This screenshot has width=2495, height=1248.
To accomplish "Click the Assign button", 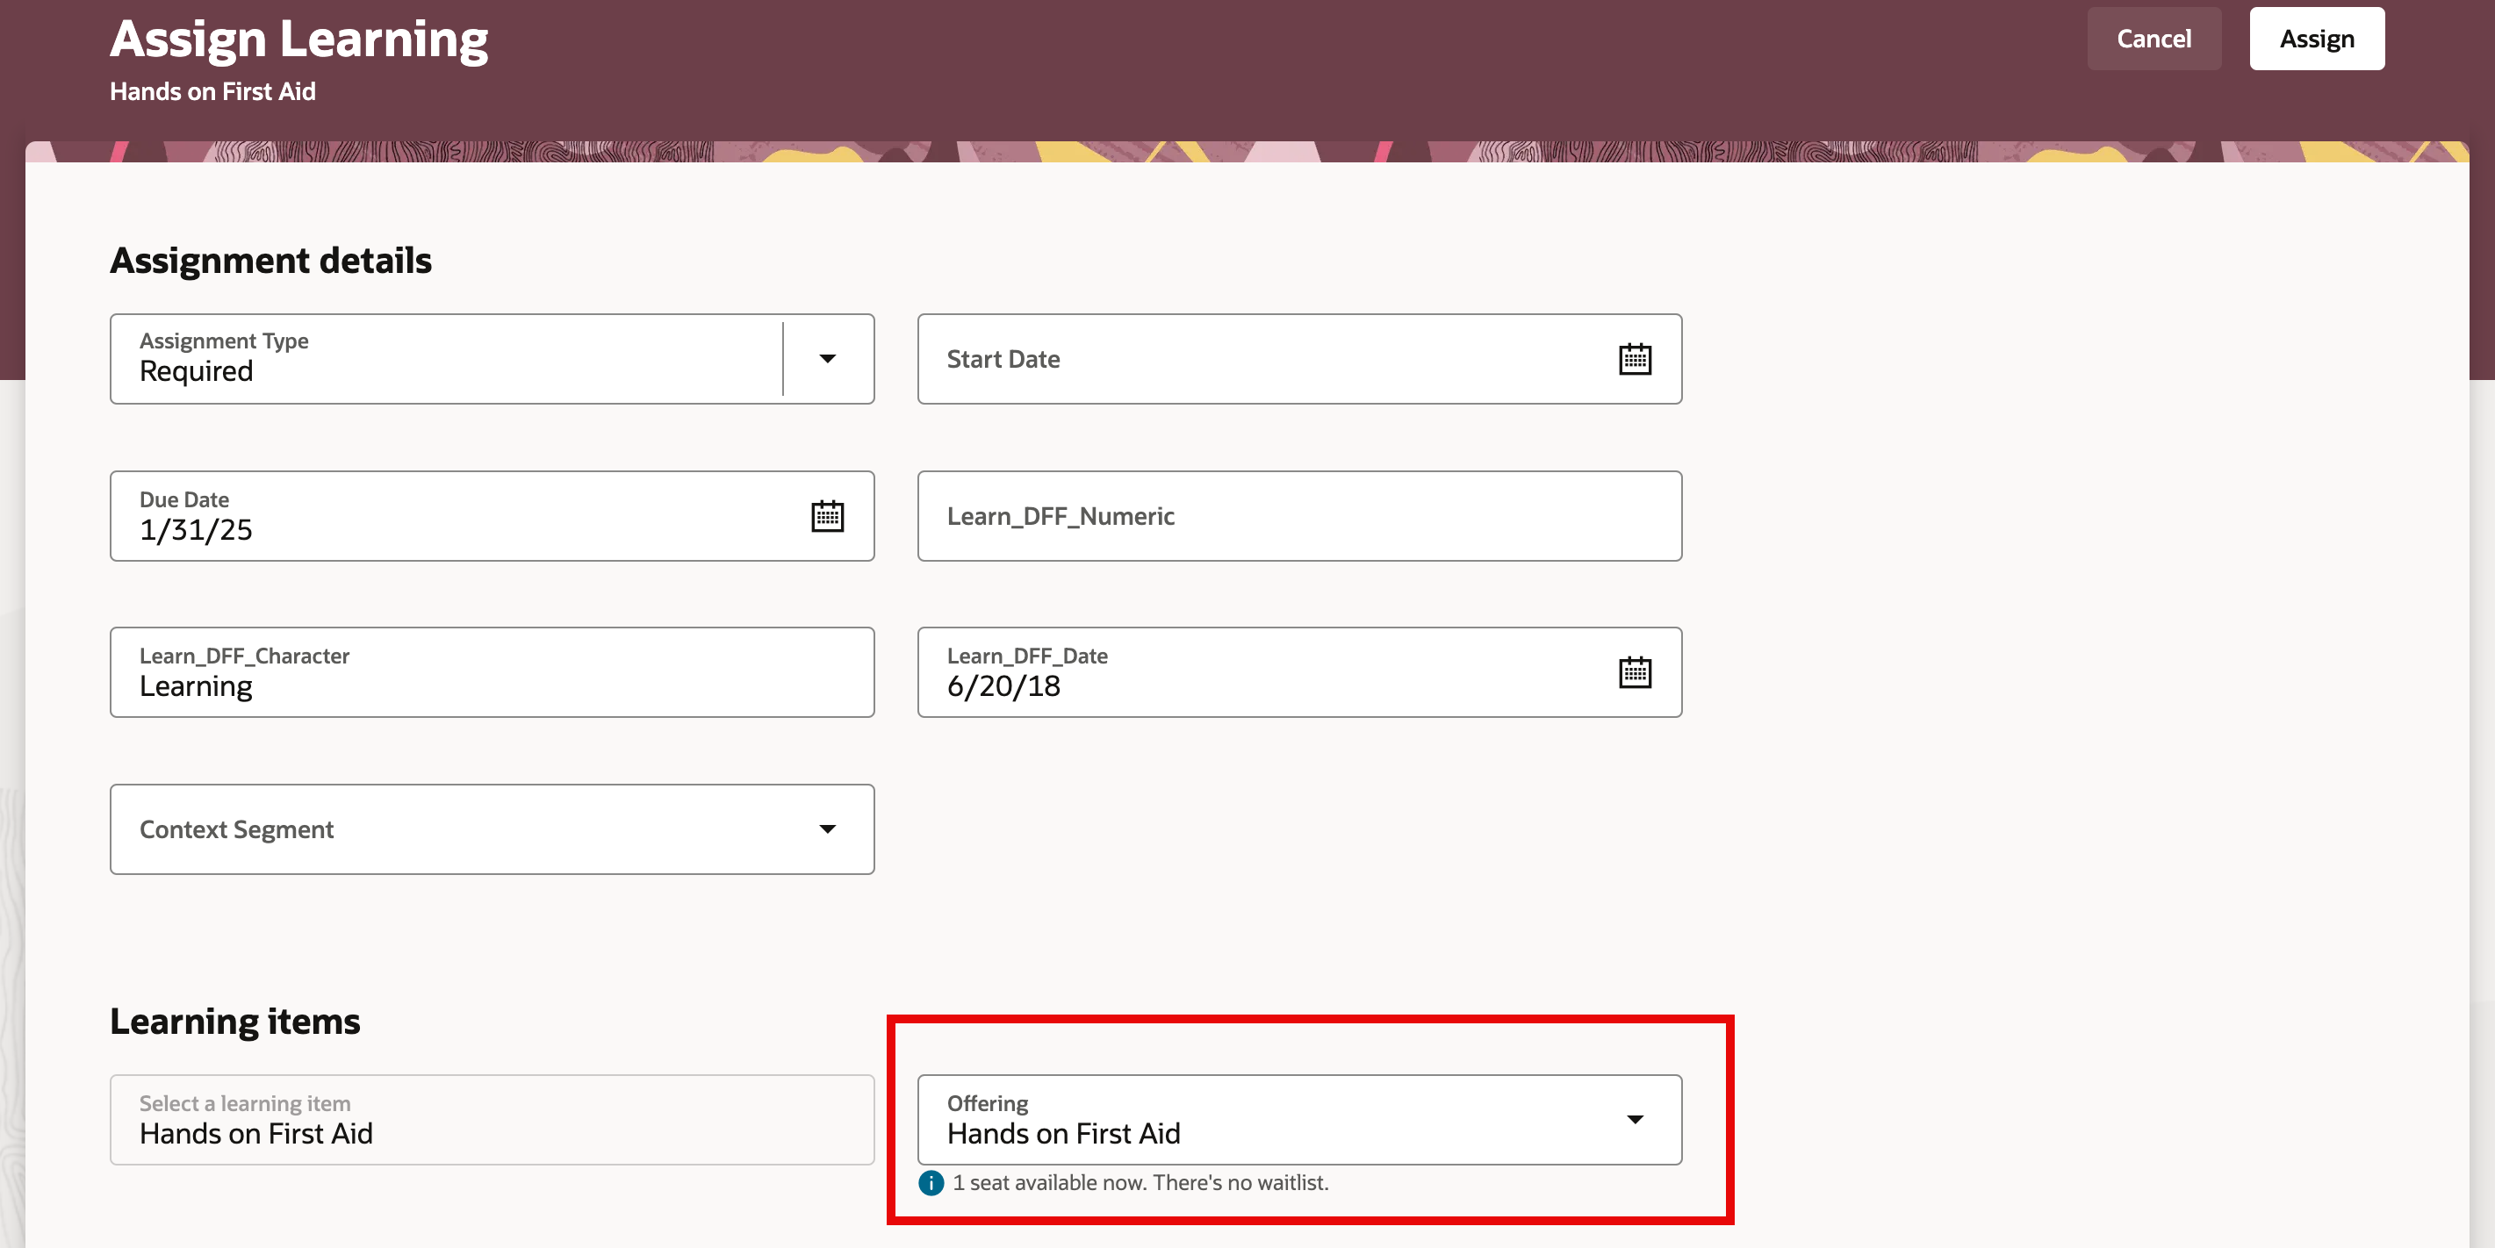I will pyautogui.click(x=2316, y=39).
